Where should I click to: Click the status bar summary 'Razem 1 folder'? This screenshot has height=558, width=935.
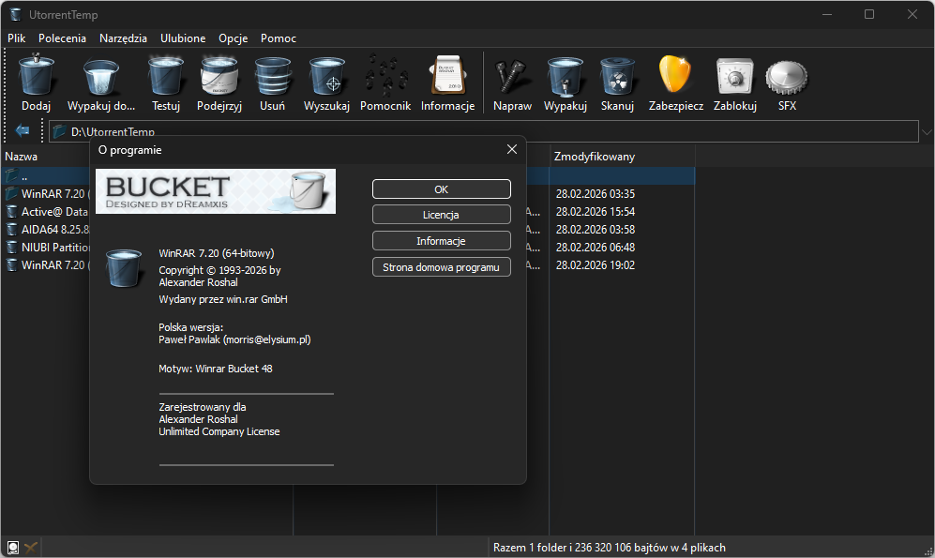(x=609, y=548)
